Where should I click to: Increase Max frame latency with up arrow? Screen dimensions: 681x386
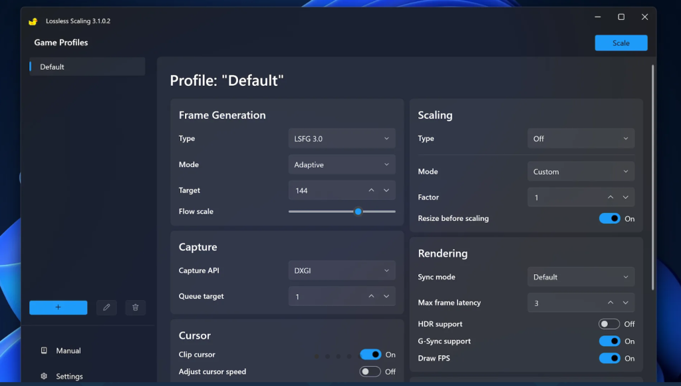click(x=611, y=303)
